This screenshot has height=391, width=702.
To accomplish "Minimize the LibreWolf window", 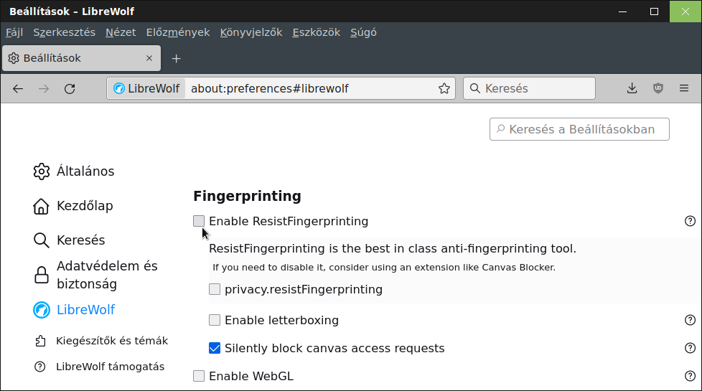I will click(622, 11).
